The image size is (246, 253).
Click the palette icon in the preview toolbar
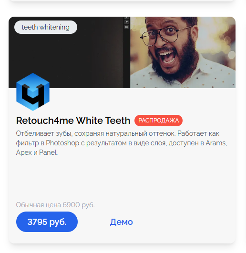[x=126, y=27]
